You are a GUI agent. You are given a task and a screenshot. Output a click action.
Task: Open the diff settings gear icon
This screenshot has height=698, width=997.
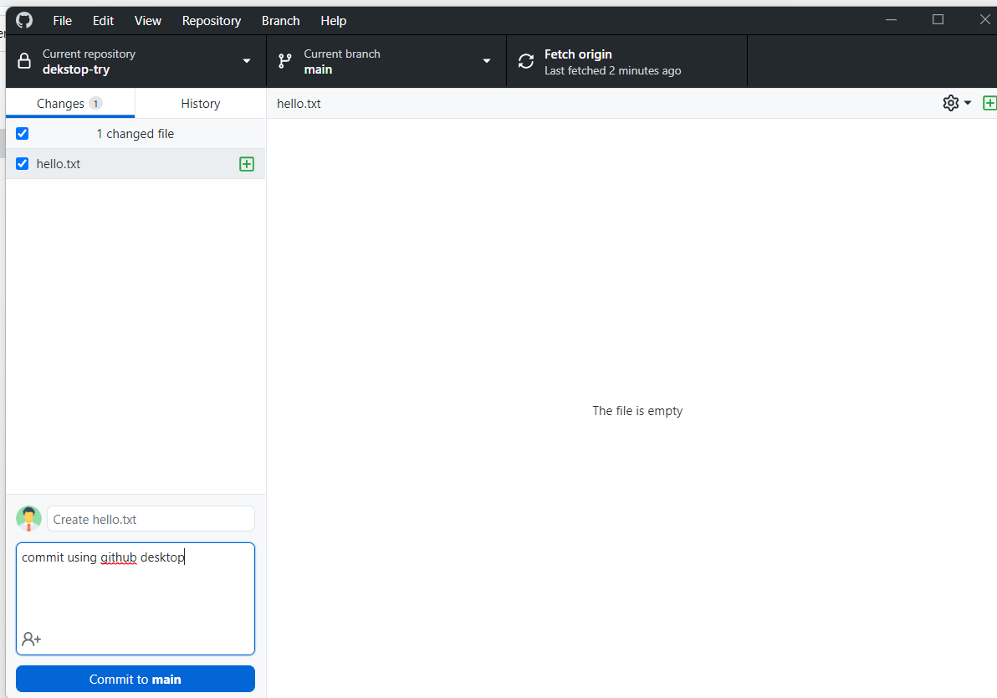(x=950, y=102)
